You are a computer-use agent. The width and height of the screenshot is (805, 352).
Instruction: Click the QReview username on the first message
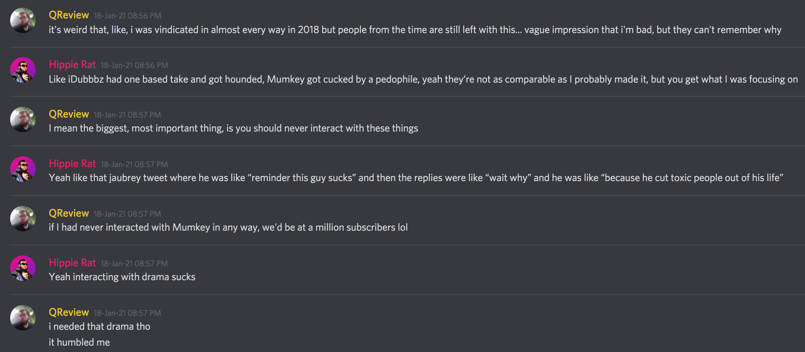click(69, 15)
